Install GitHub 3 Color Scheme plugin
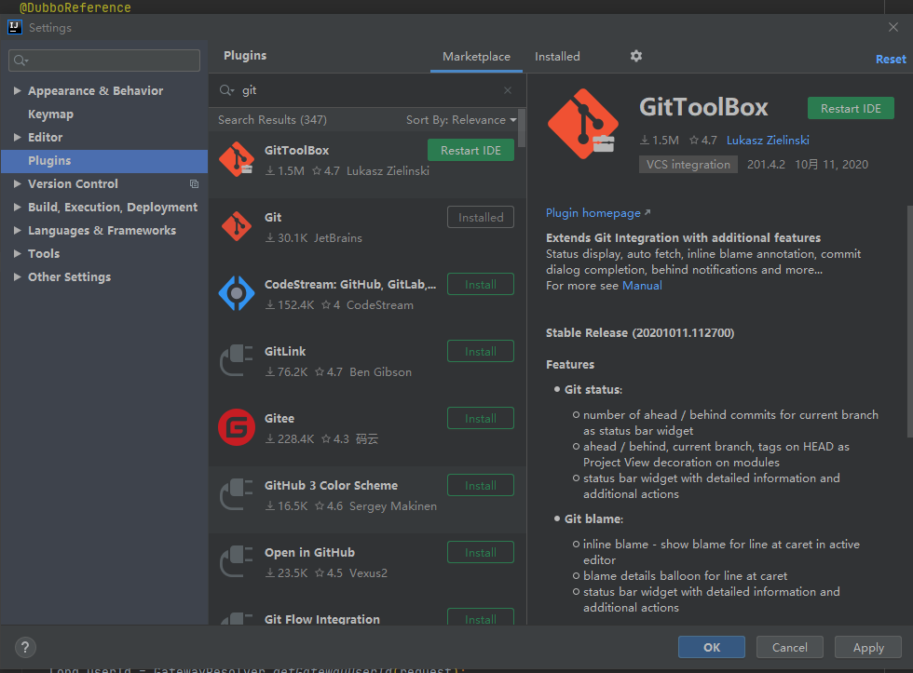913x673 pixels. click(x=481, y=485)
